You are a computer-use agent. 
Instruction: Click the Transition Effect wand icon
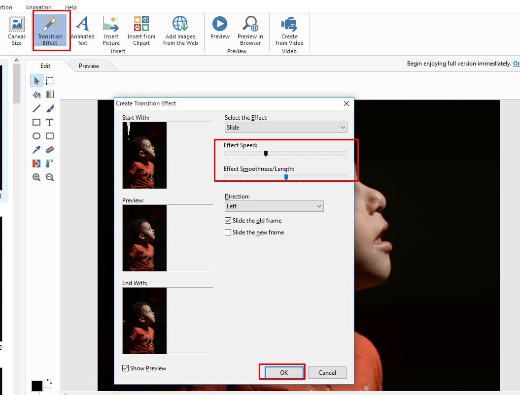50,24
